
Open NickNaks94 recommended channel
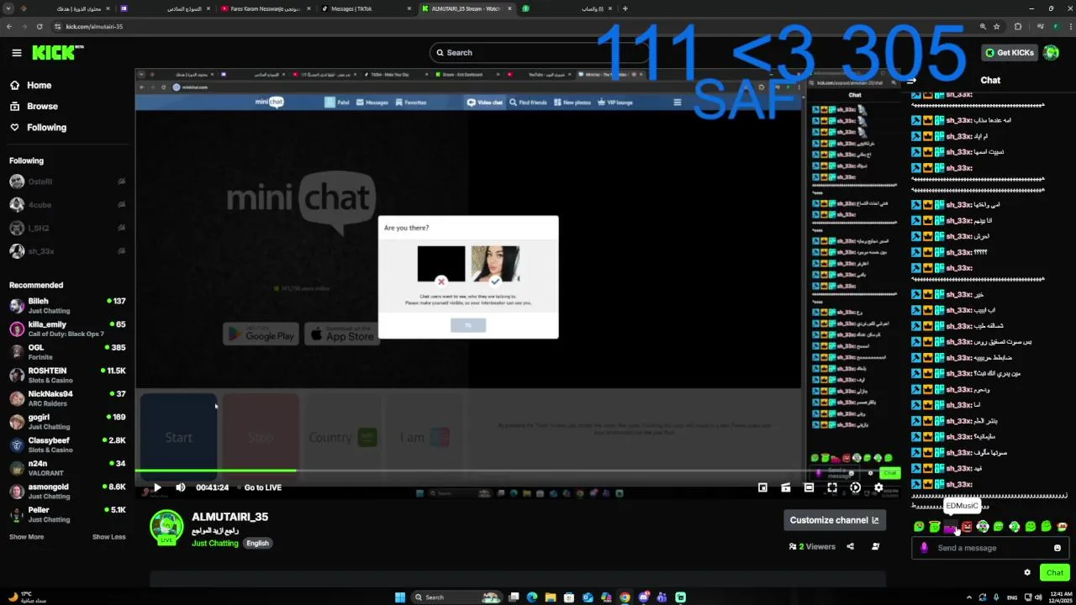coord(67,398)
